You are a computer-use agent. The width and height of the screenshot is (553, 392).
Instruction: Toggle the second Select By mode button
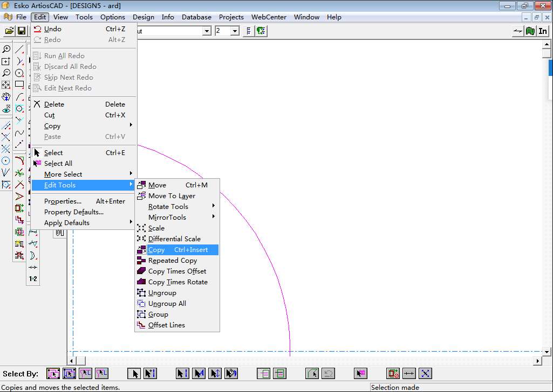(x=69, y=373)
